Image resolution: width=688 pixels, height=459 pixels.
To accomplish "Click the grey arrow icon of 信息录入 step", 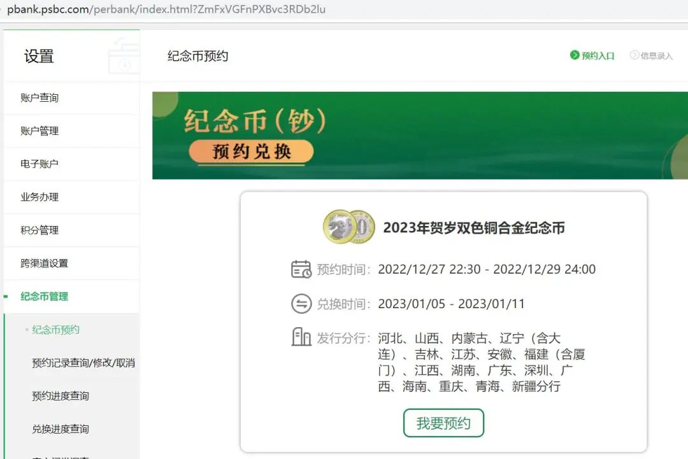I will [636, 56].
